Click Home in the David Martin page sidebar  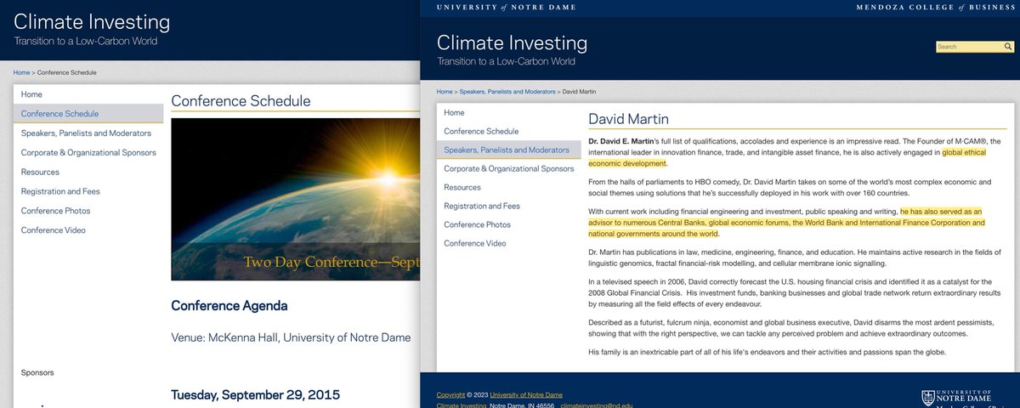454,112
